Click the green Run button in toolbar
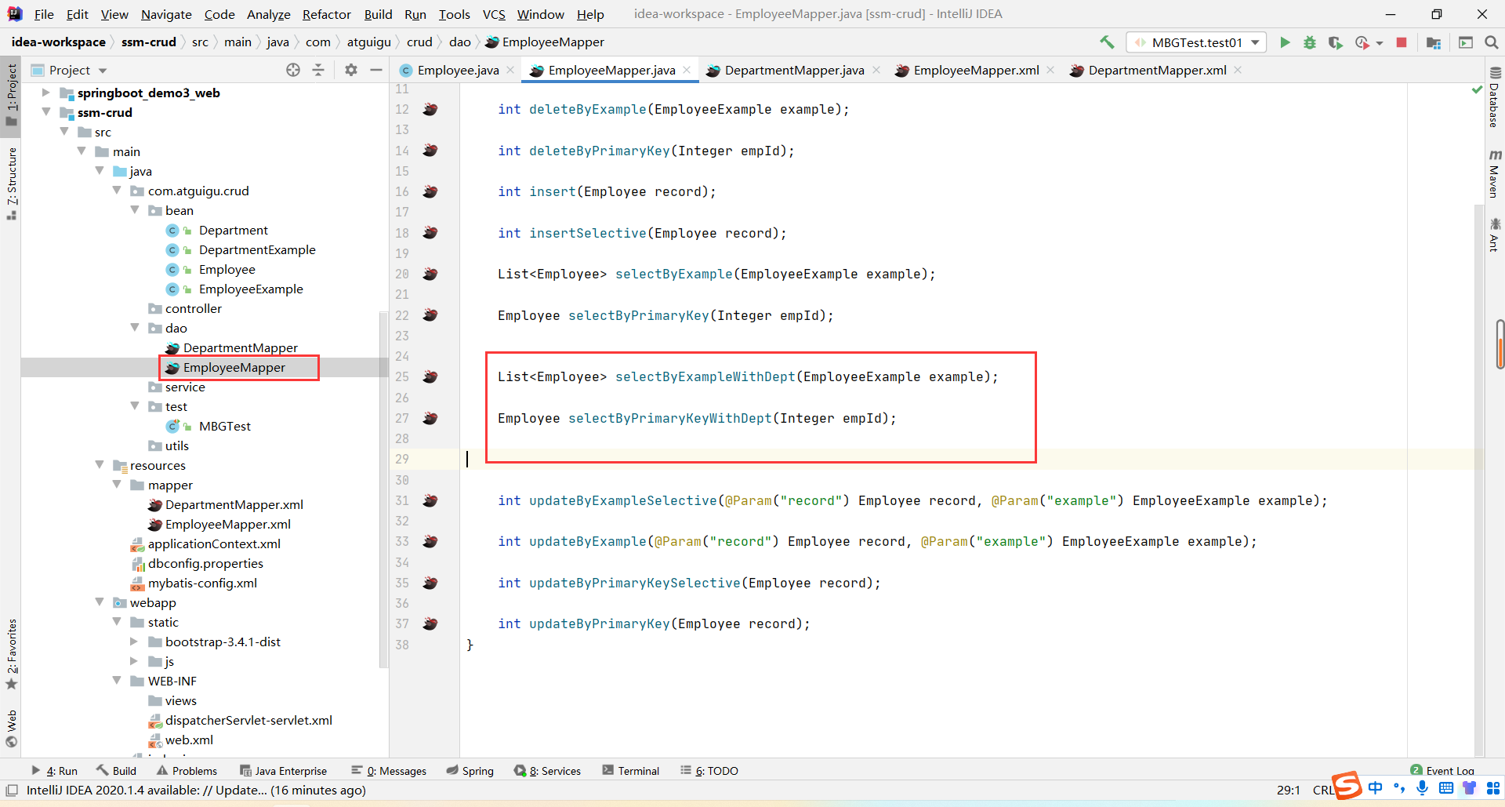Screen dimensions: 1505x807 pos(1285,42)
